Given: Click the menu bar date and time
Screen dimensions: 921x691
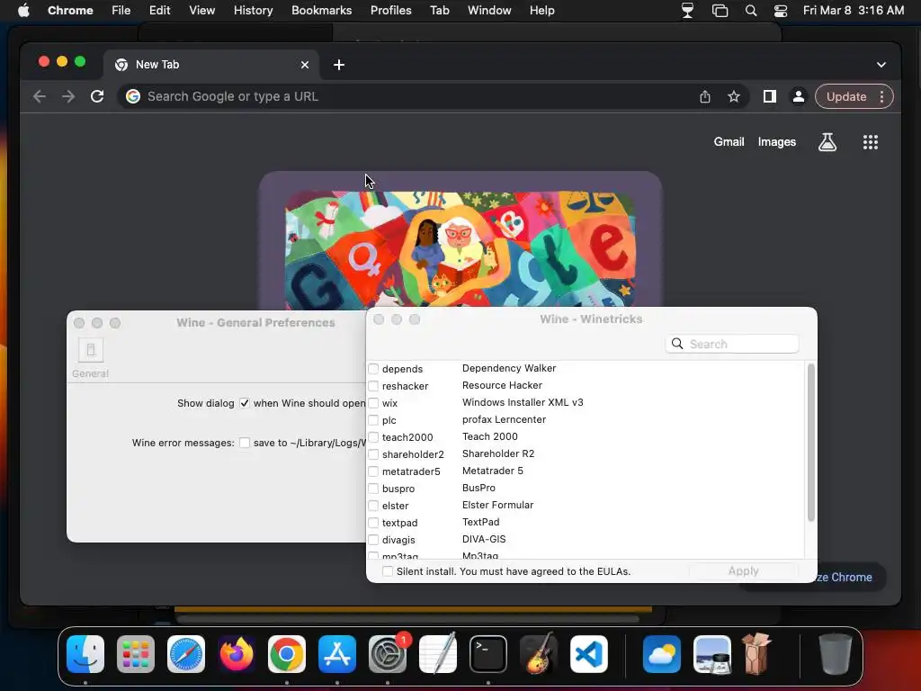Looking at the screenshot, I should [854, 11].
